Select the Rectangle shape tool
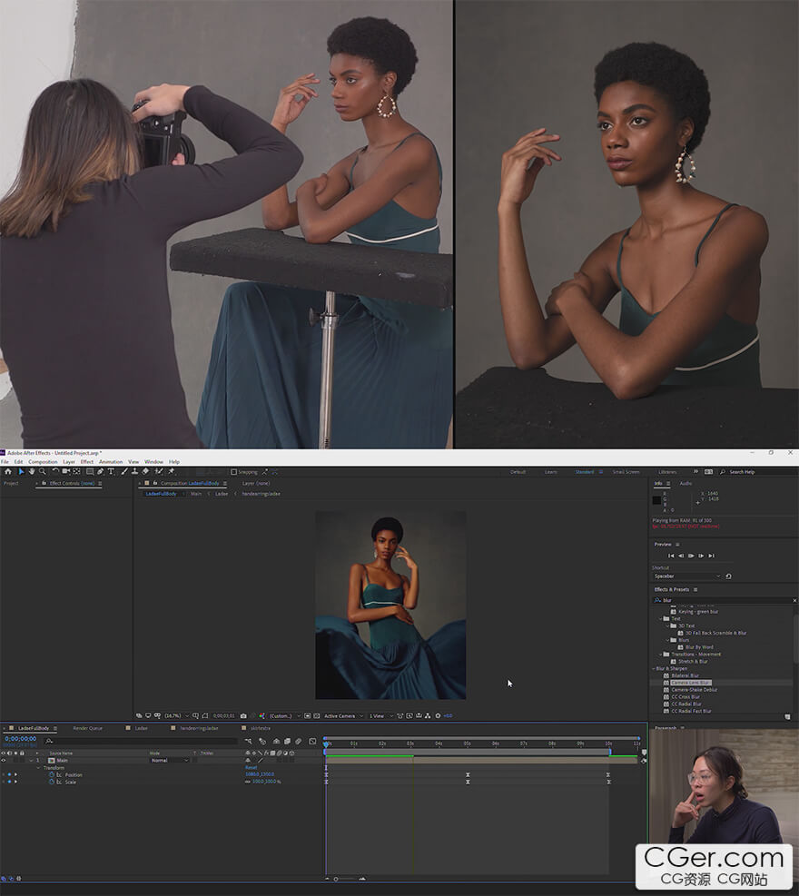 click(x=90, y=471)
